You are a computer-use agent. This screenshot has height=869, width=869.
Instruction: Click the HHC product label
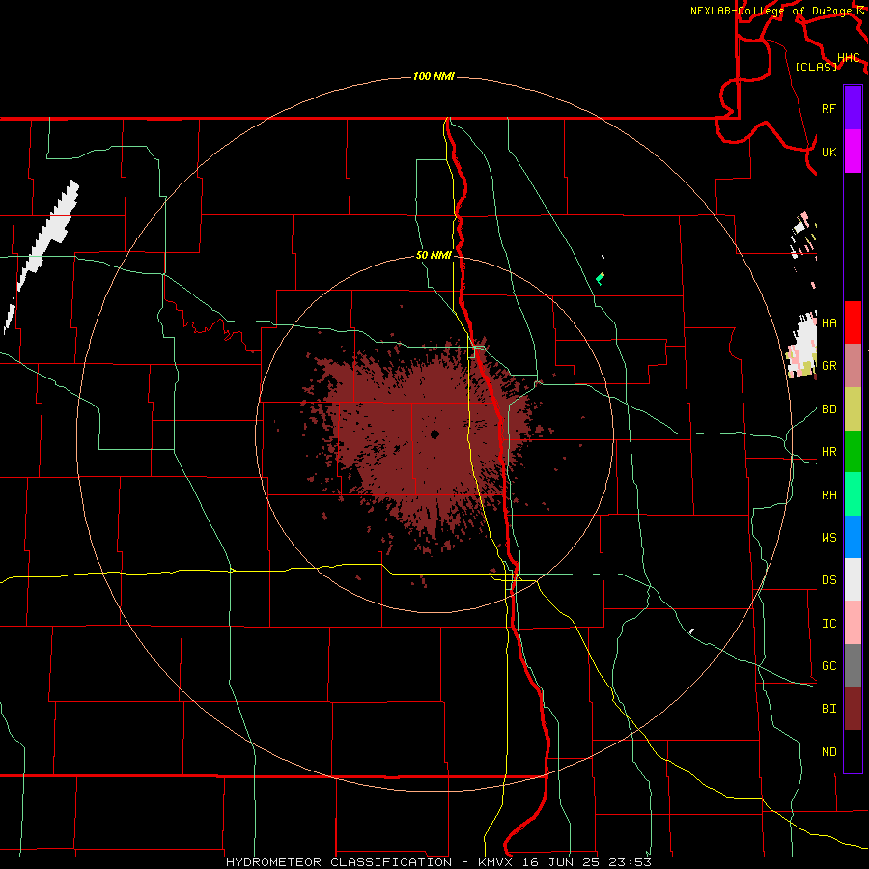pos(849,58)
